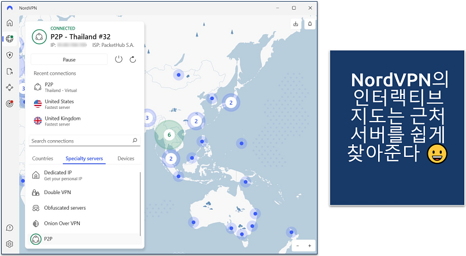
Task: Click the South Korea server dot
Action: (212, 98)
